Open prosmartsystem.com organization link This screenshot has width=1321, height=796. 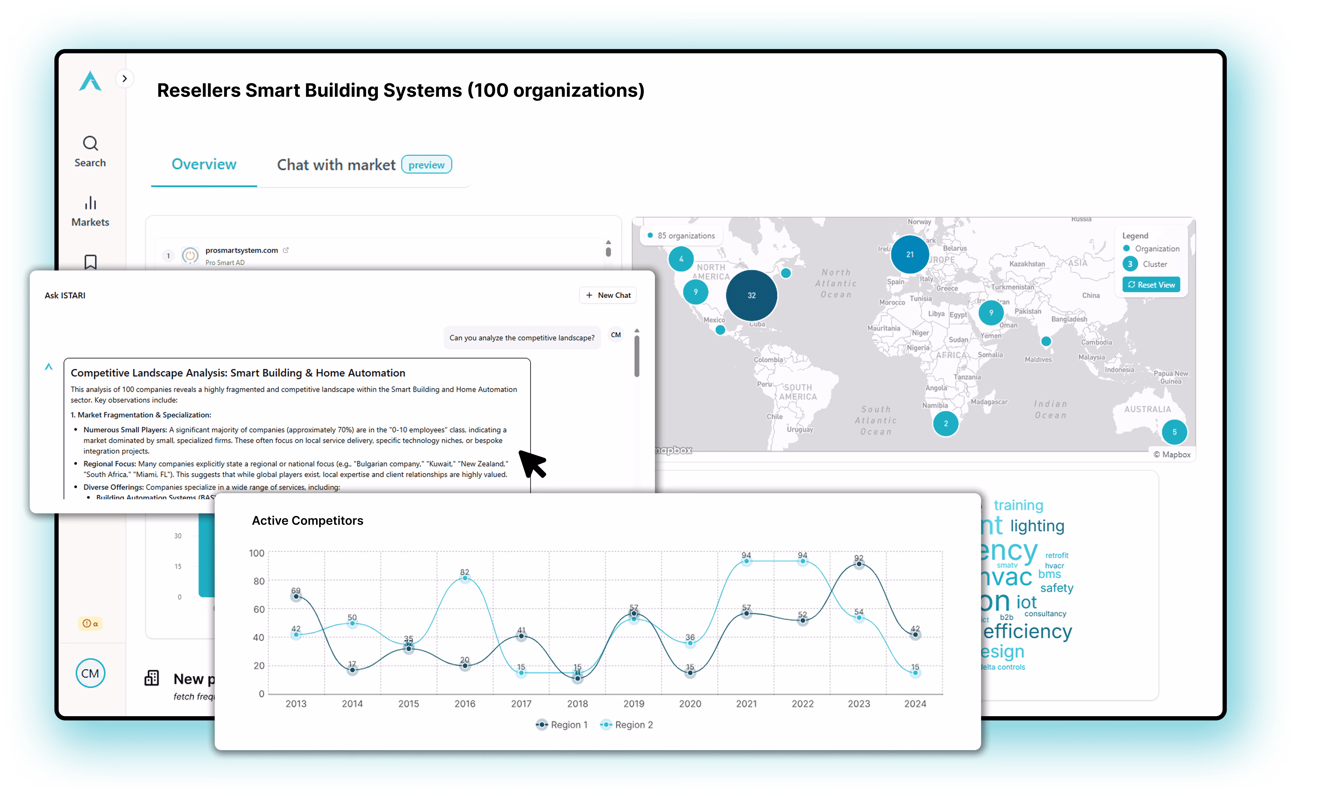(x=242, y=250)
